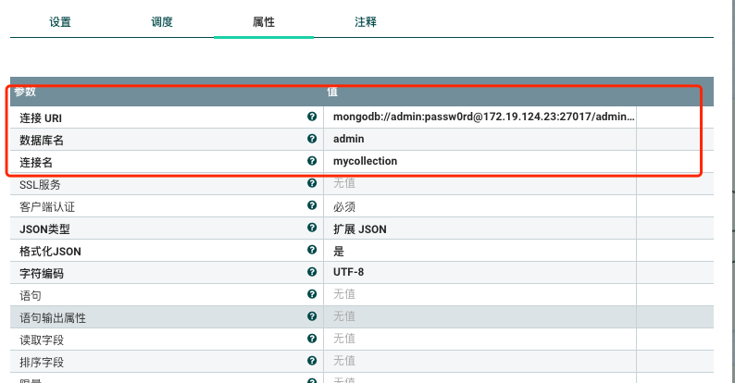Viewport: 735px width, 383px height.
Task: Show help for JSON类型 property
Action: pyautogui.click(x=312, y=227)
